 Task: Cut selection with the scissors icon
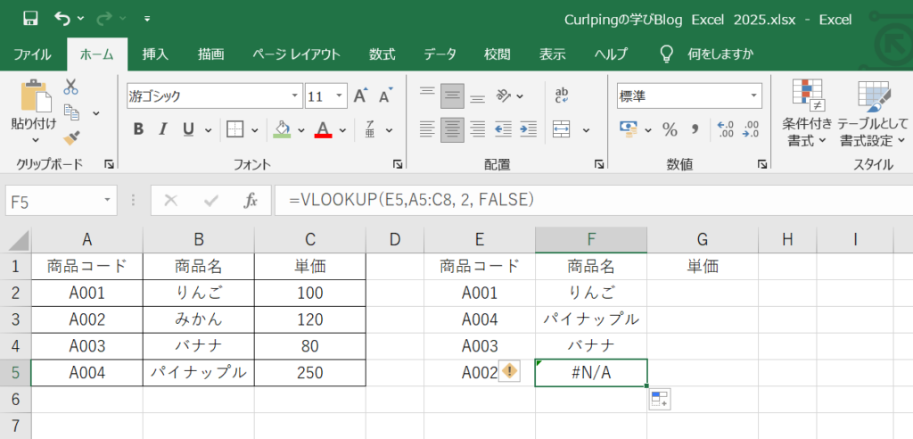tap(71, 87)
